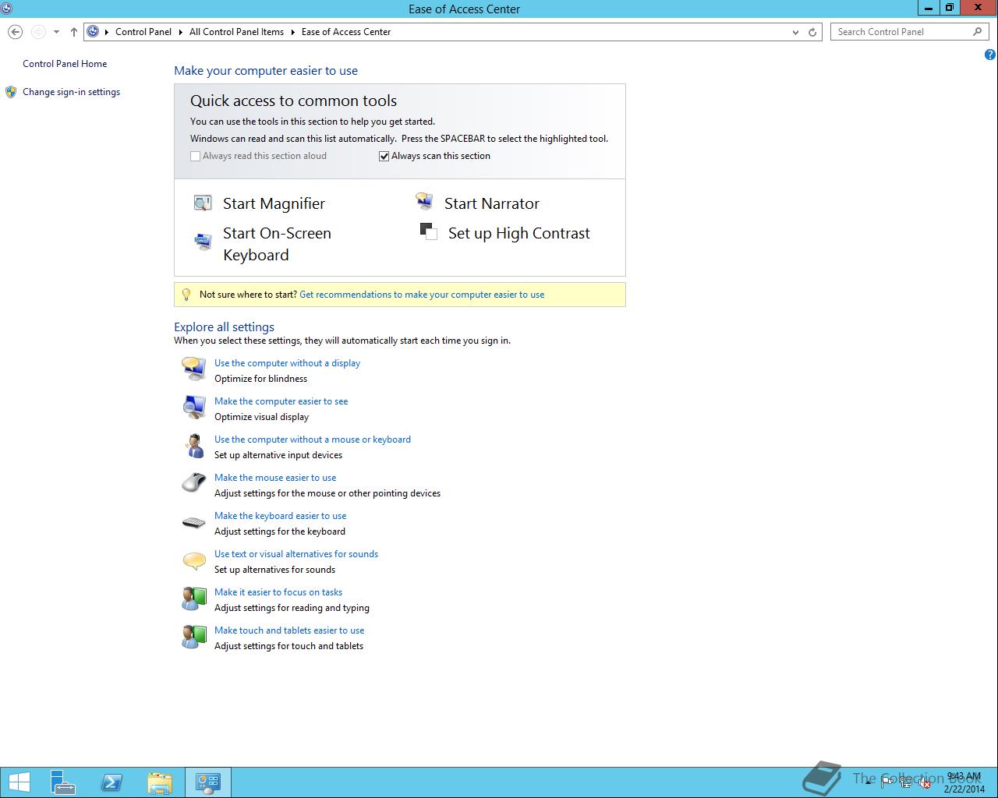Image resolution: width=998 pixels, height=798 pixels.
Task: Open the Help question mark icon
Action: click(989, 55)
